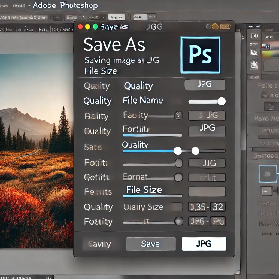
Task: Click the white JPG button at the dialog bottom
Action: click(x=204, y=244)
